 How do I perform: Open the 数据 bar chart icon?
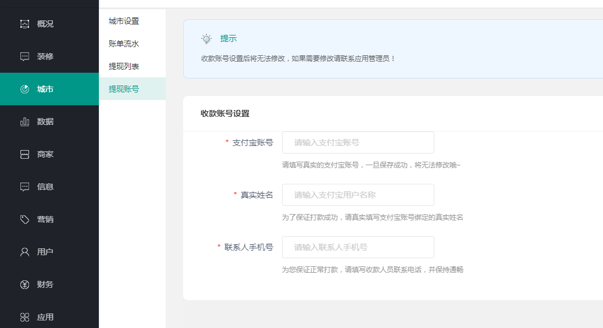point(24,122)
